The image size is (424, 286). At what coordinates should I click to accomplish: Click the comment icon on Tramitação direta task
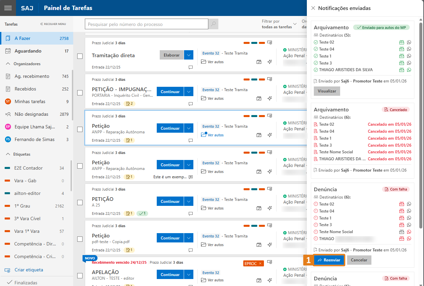pos(191,67)
